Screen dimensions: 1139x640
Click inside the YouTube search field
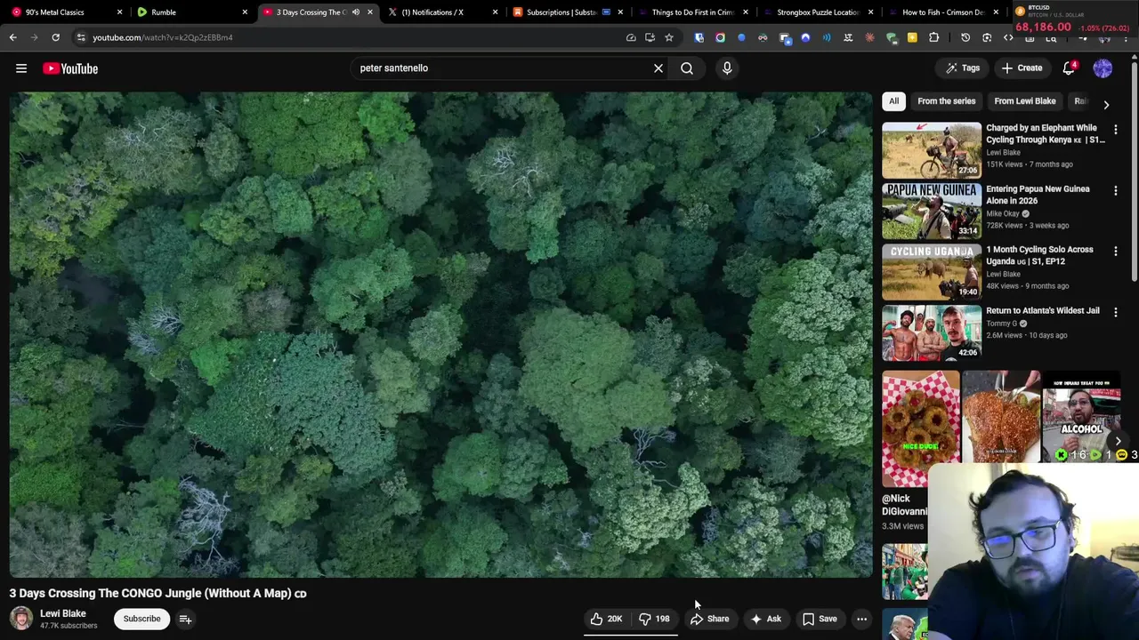pos(498,68)
